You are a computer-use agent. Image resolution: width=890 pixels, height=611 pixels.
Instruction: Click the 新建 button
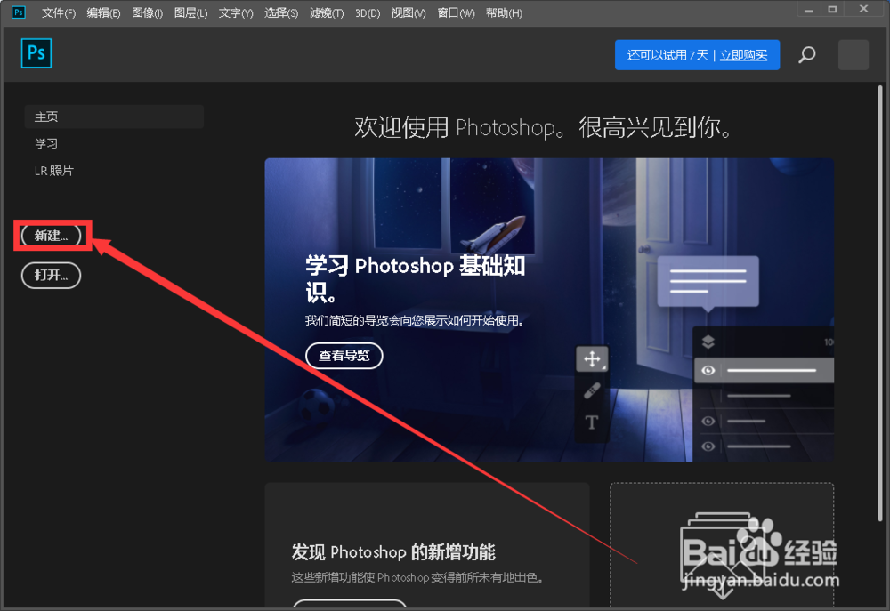point(51,235)
